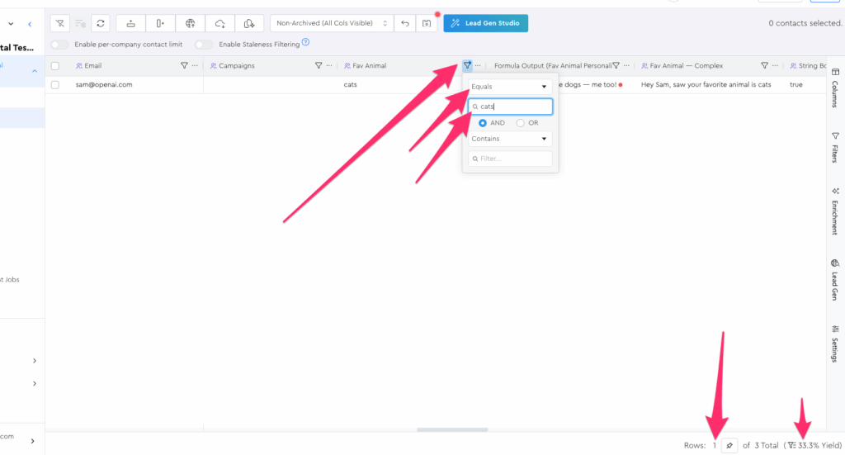Open the Non-Archived view selector dropdown

pos(330,23)
